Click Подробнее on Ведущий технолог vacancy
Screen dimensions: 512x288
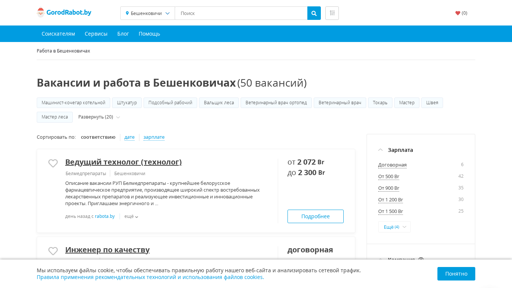coord(316,216)
